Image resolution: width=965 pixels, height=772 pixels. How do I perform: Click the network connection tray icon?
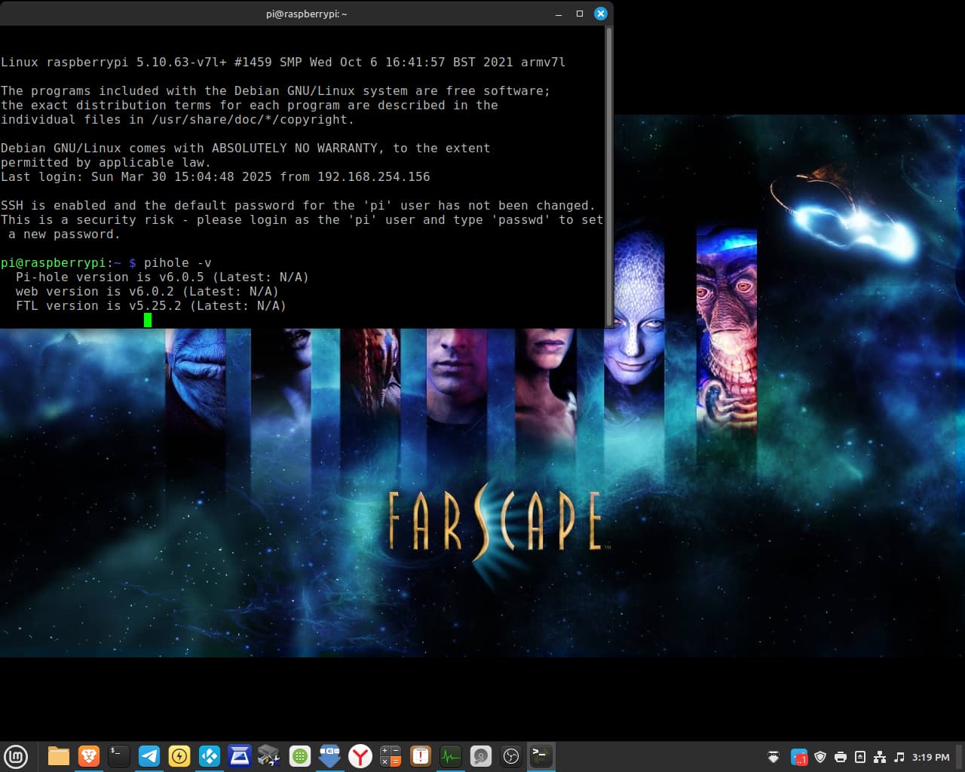[879, 757]
